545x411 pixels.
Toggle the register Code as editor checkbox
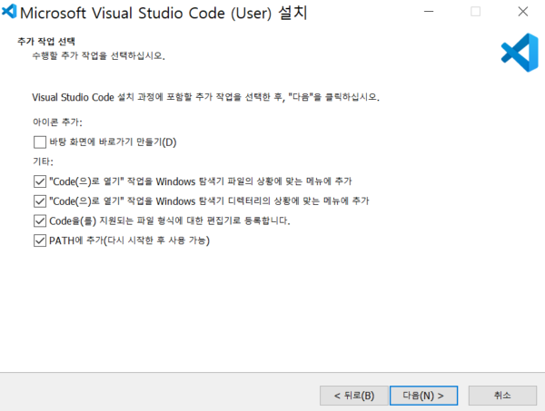[40, 220]
